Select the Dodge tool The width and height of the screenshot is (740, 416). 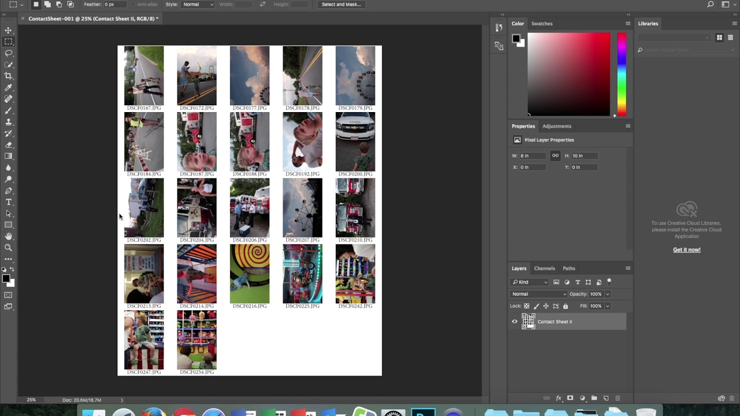(8, 179)
